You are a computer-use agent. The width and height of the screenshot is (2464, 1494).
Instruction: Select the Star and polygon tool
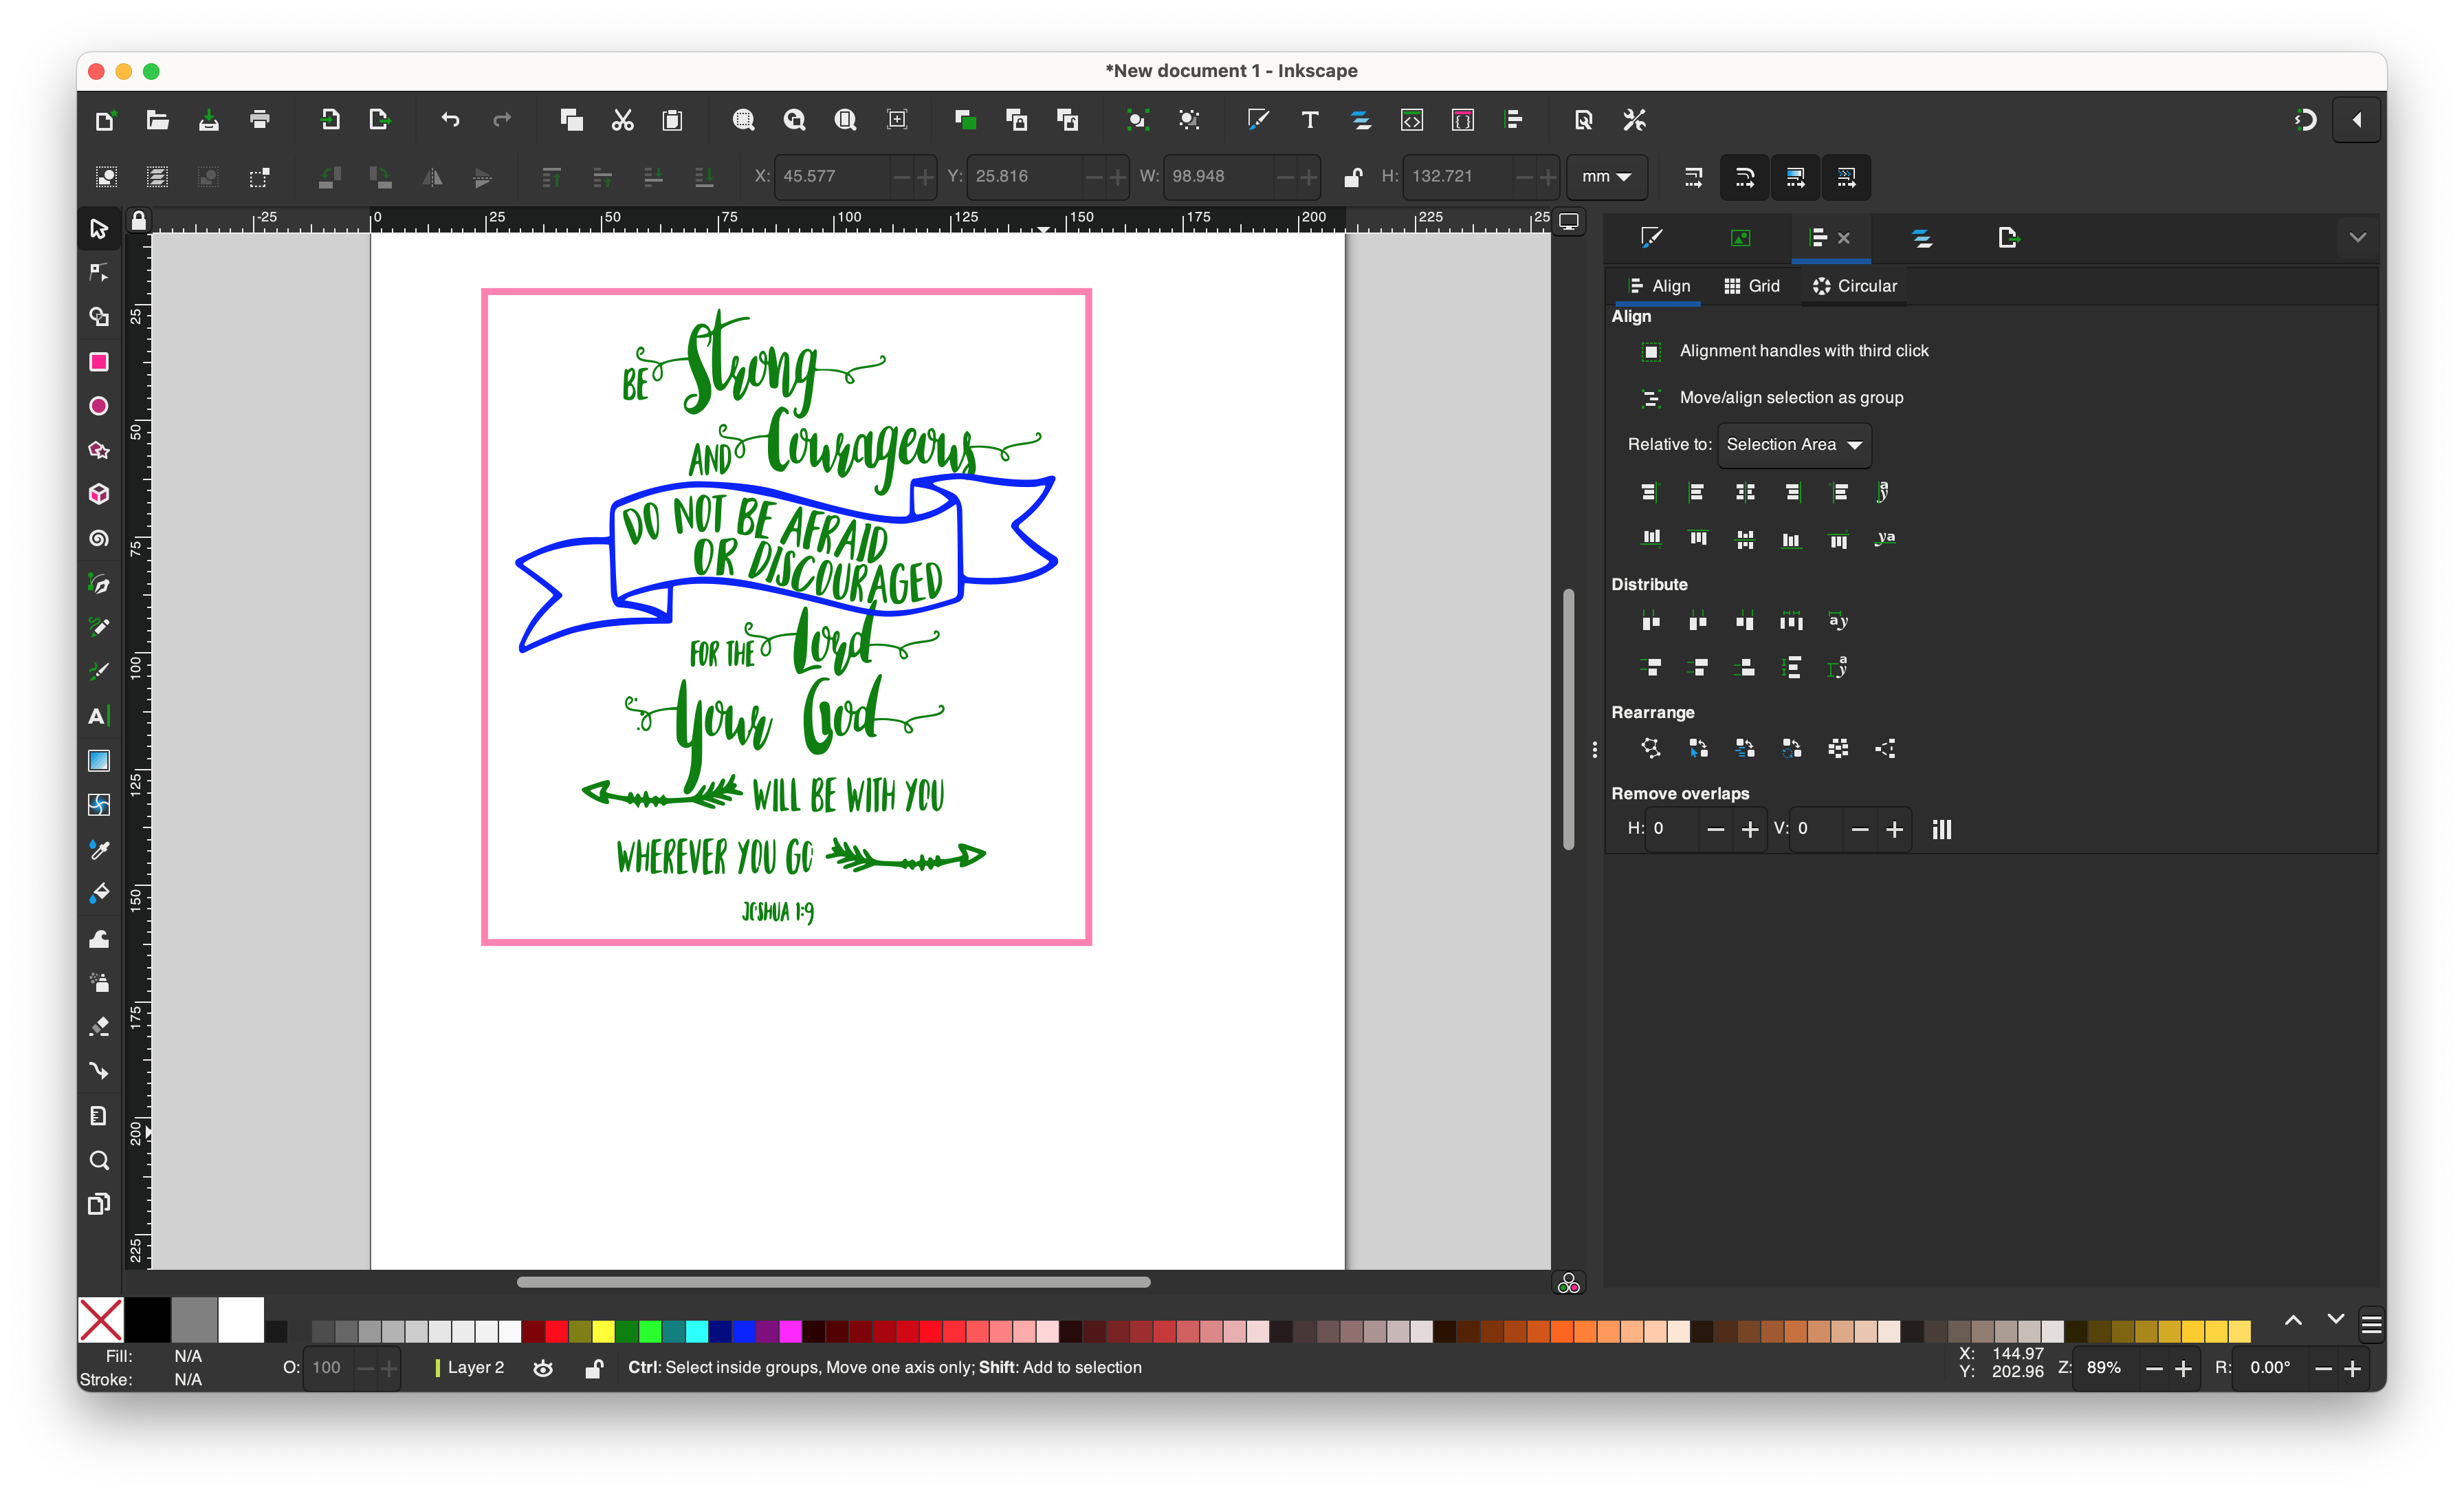98,449
